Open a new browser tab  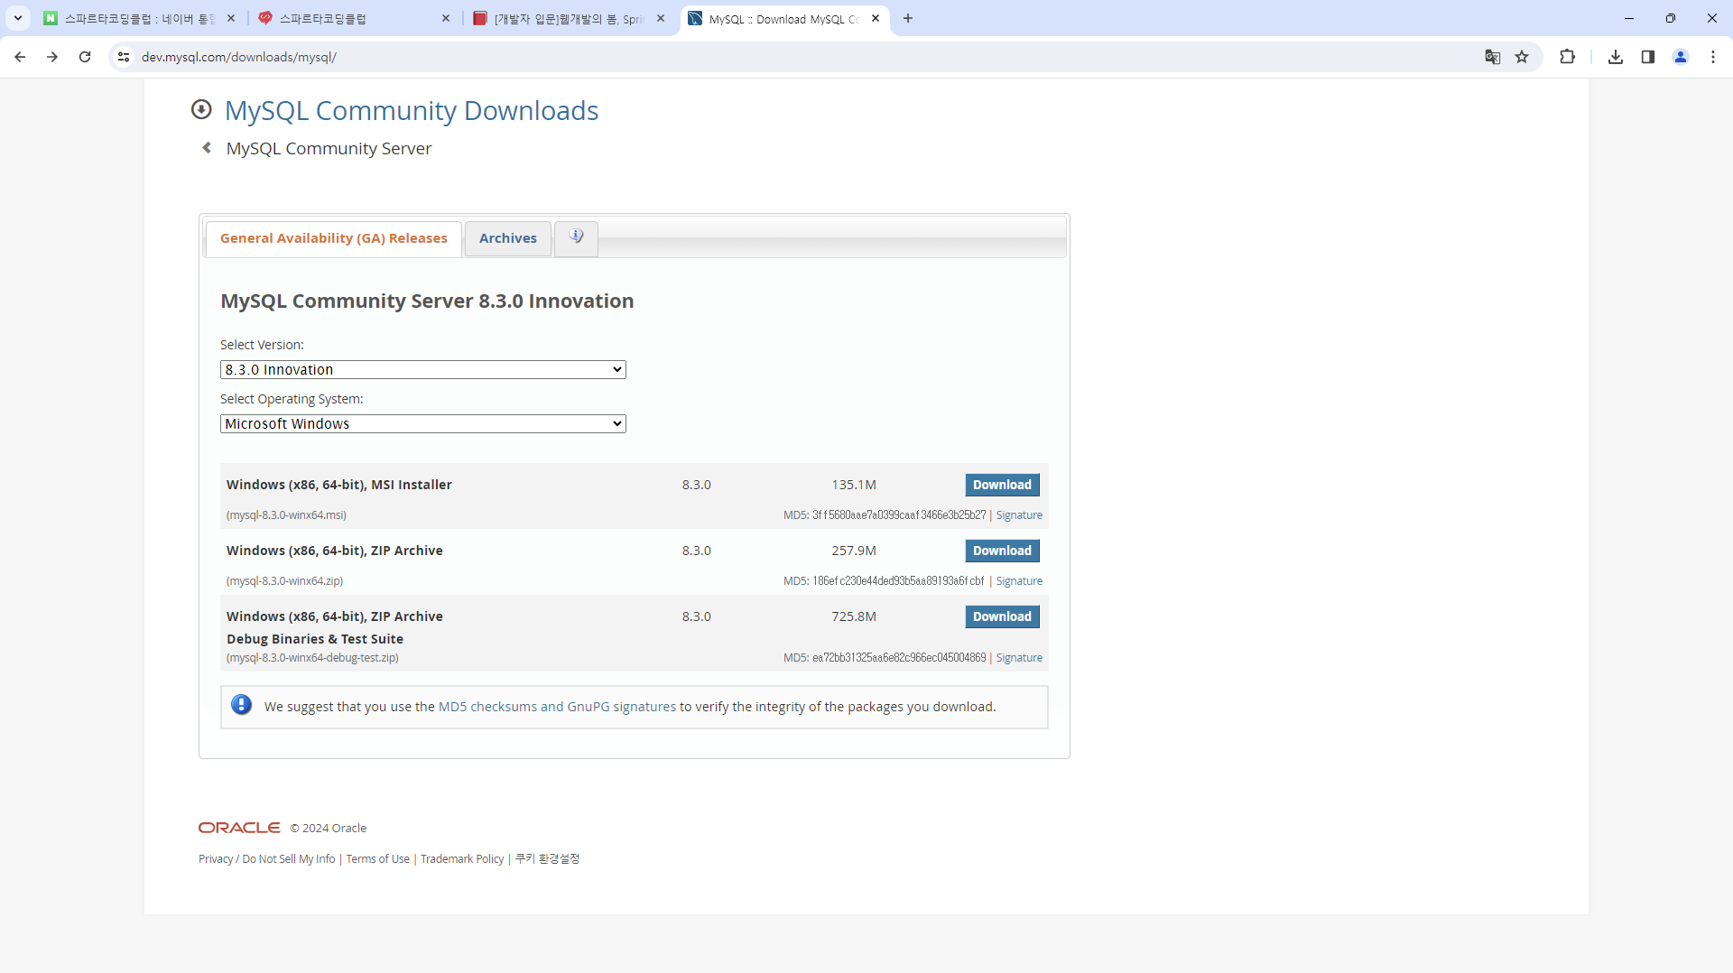coord(908,18)
